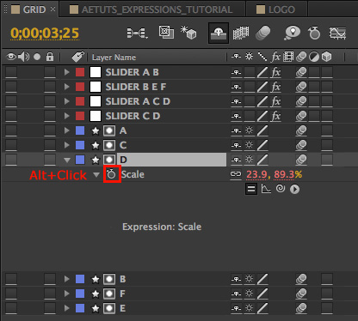Image resolution: width=358 pixels, height=321 pixels.
Task: Enable Motion Blur for the composition
Action: (263, 33)
